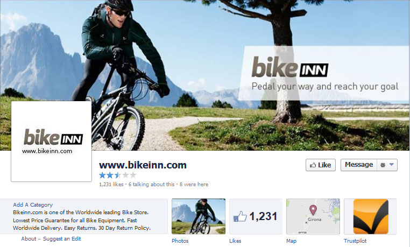Open the Message button
410x247 pixels.
(x=359, y=165)
